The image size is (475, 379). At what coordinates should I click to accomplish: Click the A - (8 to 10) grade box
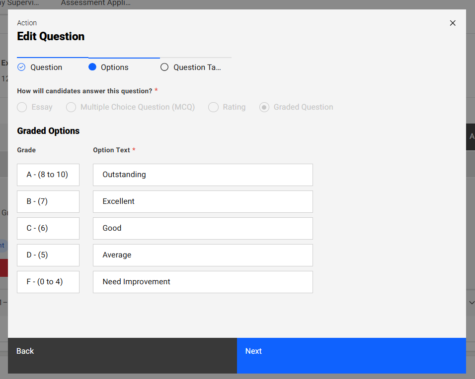[x=48, y=175]
